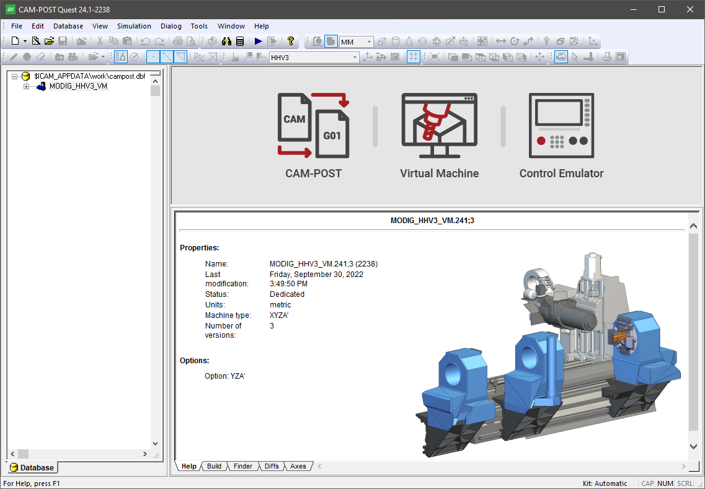Launch the Virtual Machine module
This screenshot has width=705, height=489.
point(439,136)
